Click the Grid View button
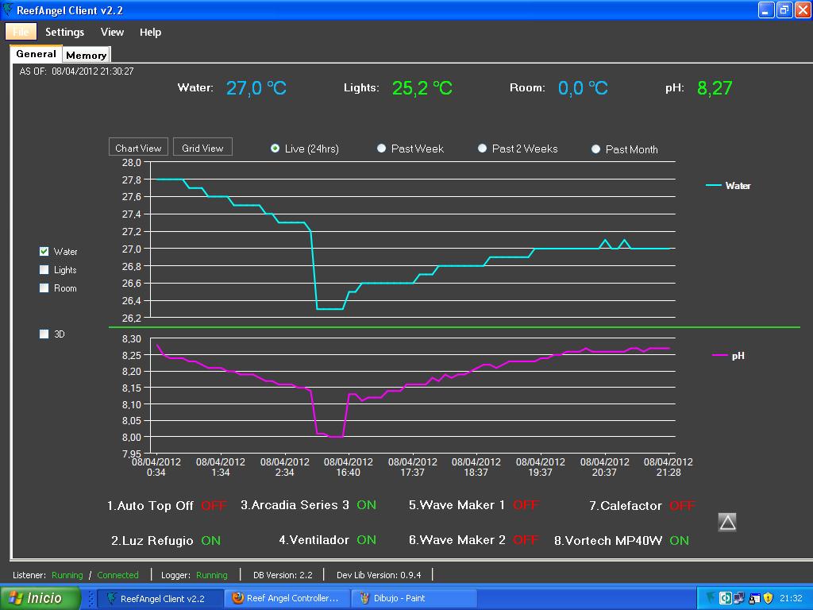Image resolution: width=813 pixels, height=610 pixels. point(202,148)
